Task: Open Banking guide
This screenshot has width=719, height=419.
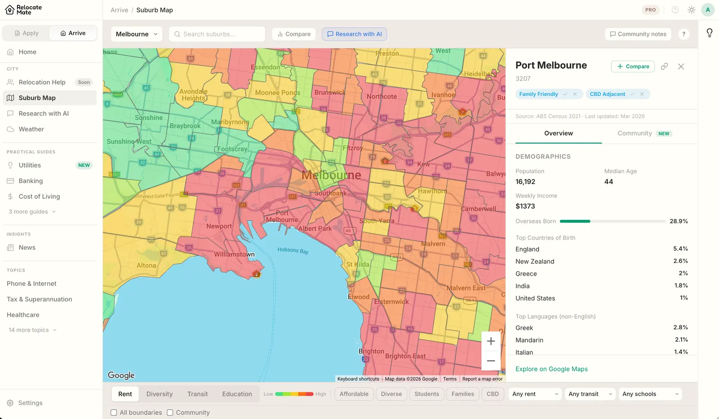Action: tap(50, 181)
